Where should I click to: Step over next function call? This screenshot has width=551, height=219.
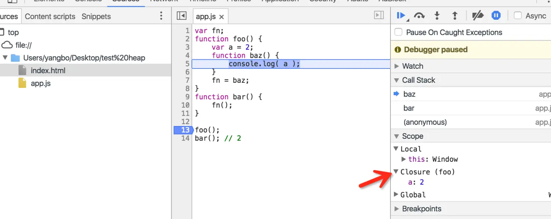click(x=419, y=16)
